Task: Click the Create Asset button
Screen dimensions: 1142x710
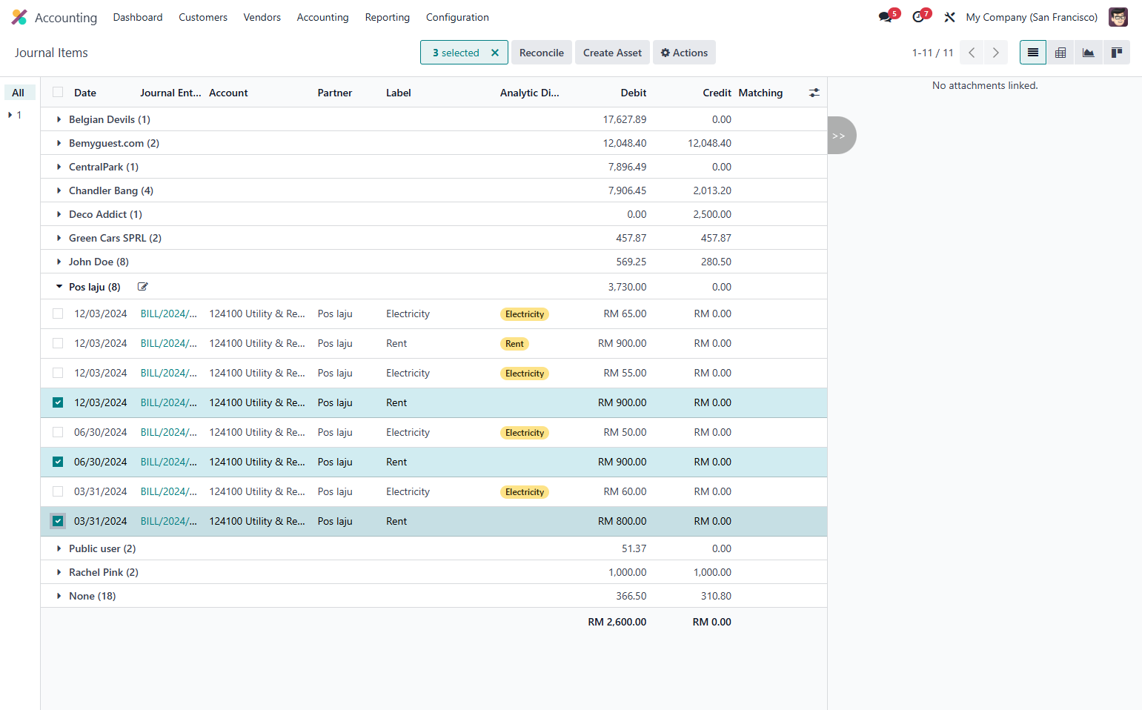Action: click(612, 53)
